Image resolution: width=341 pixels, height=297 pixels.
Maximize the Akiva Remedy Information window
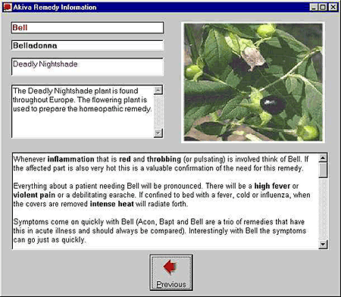click(x=323, y=7)
